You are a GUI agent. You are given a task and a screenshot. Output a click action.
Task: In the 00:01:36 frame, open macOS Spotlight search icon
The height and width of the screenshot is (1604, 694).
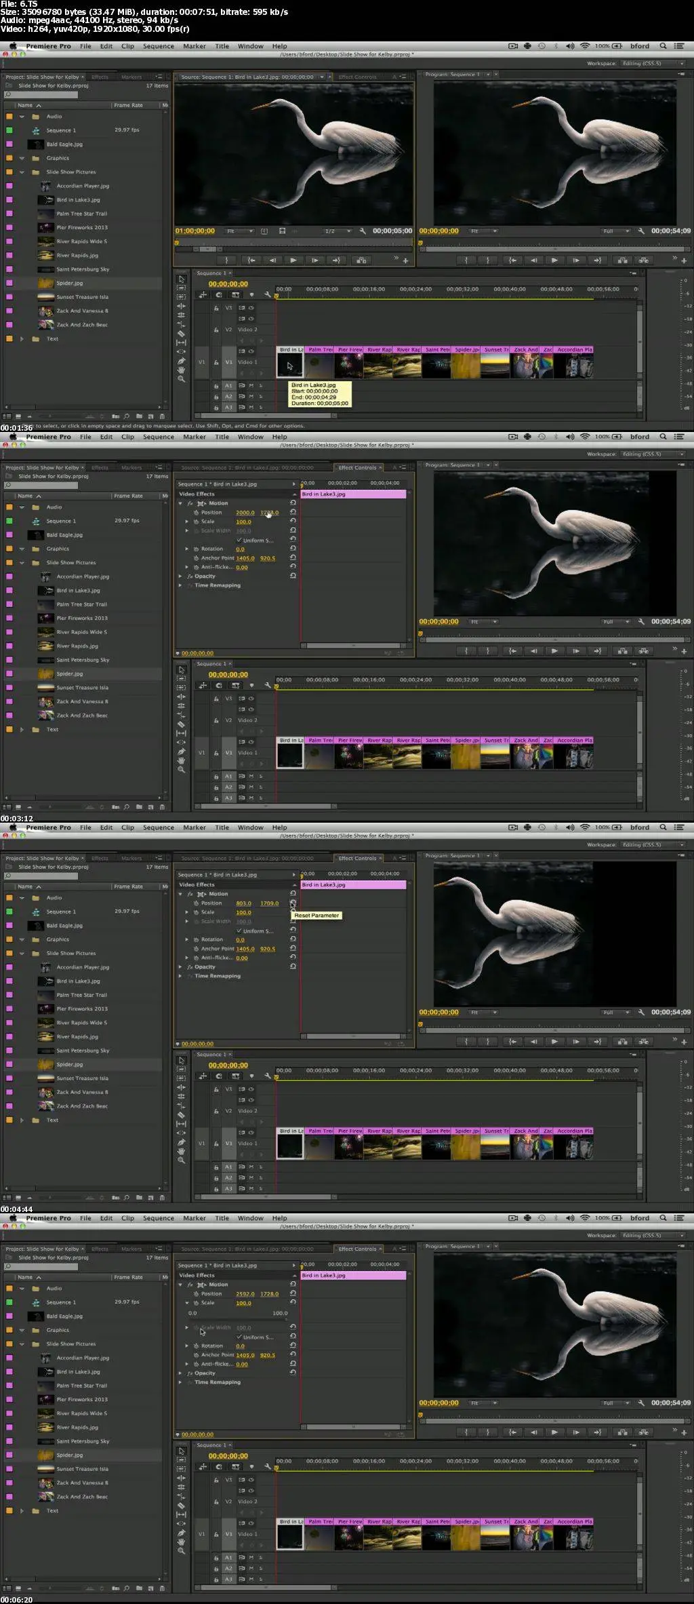click(x=663, y=46)
